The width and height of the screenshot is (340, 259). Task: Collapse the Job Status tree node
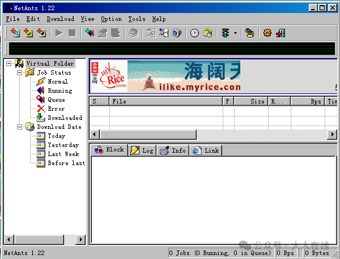19,72
